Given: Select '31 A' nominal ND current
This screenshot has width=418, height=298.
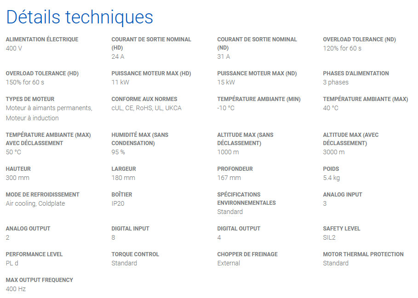Looking at the screenshot, I should coord(223,56).
